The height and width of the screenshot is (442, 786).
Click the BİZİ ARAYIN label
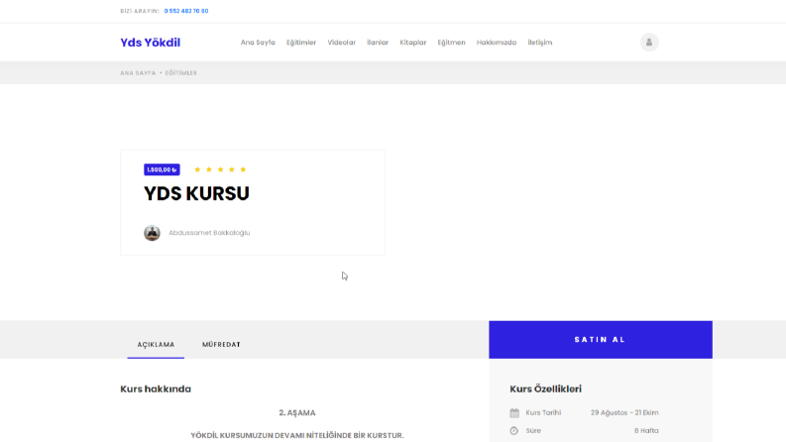[140, 11]
